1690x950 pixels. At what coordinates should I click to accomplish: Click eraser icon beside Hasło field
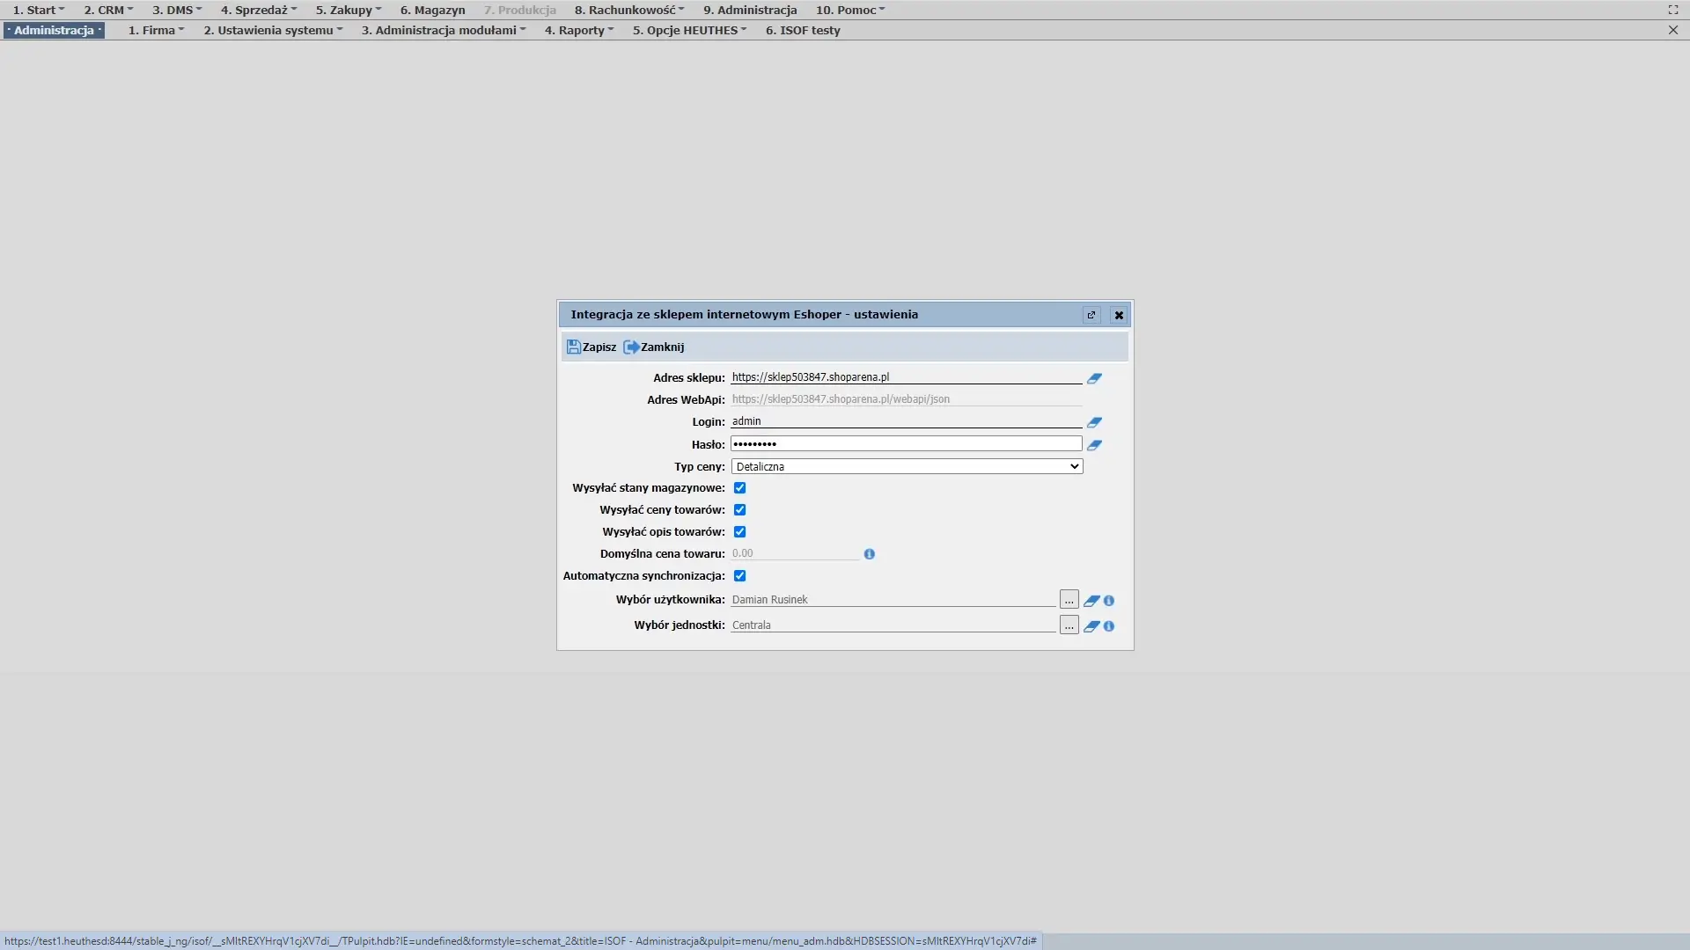[x=1094, y=445]
